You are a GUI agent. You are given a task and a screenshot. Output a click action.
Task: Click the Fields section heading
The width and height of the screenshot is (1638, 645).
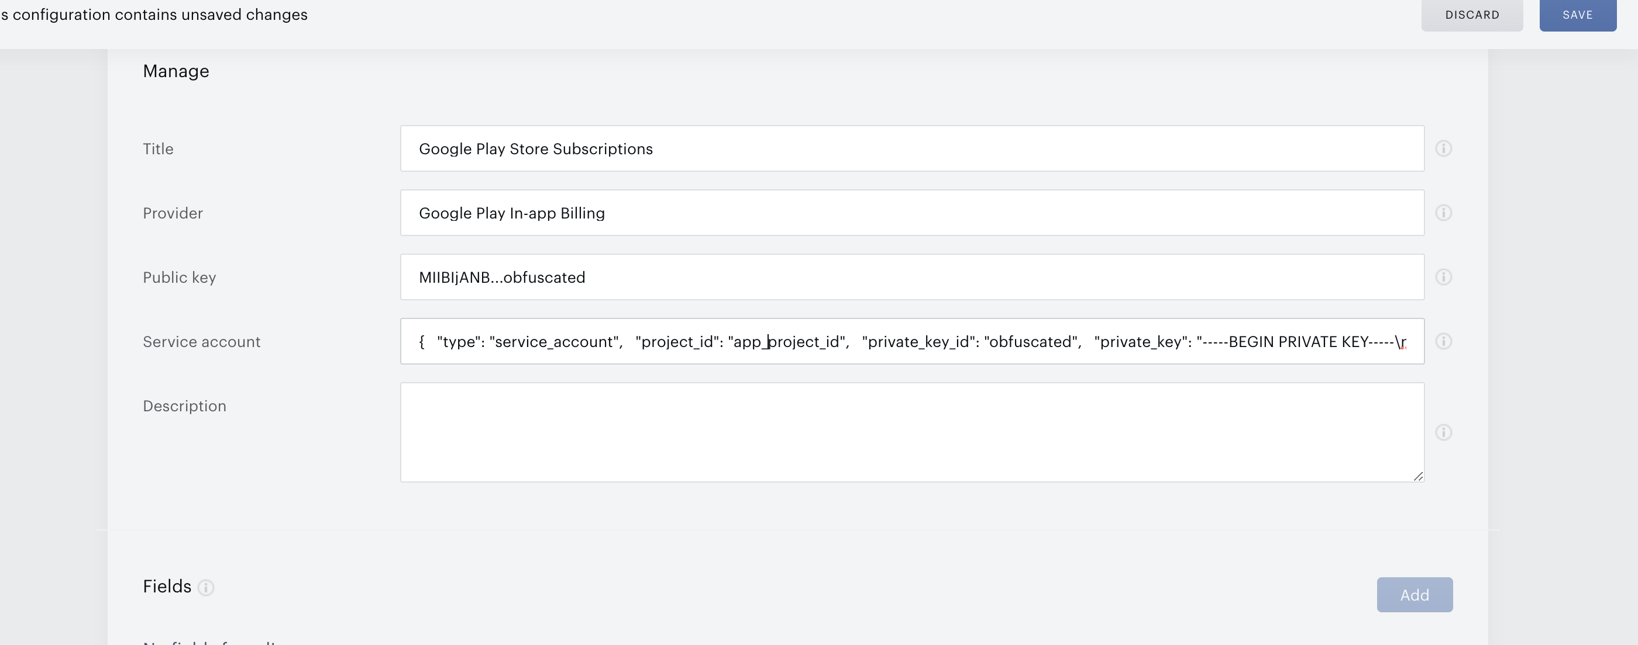click(167, 587)
